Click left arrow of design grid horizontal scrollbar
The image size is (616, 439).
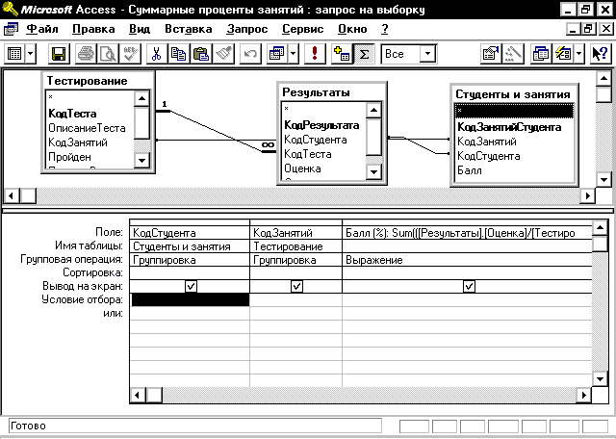[x=138, y=395]
